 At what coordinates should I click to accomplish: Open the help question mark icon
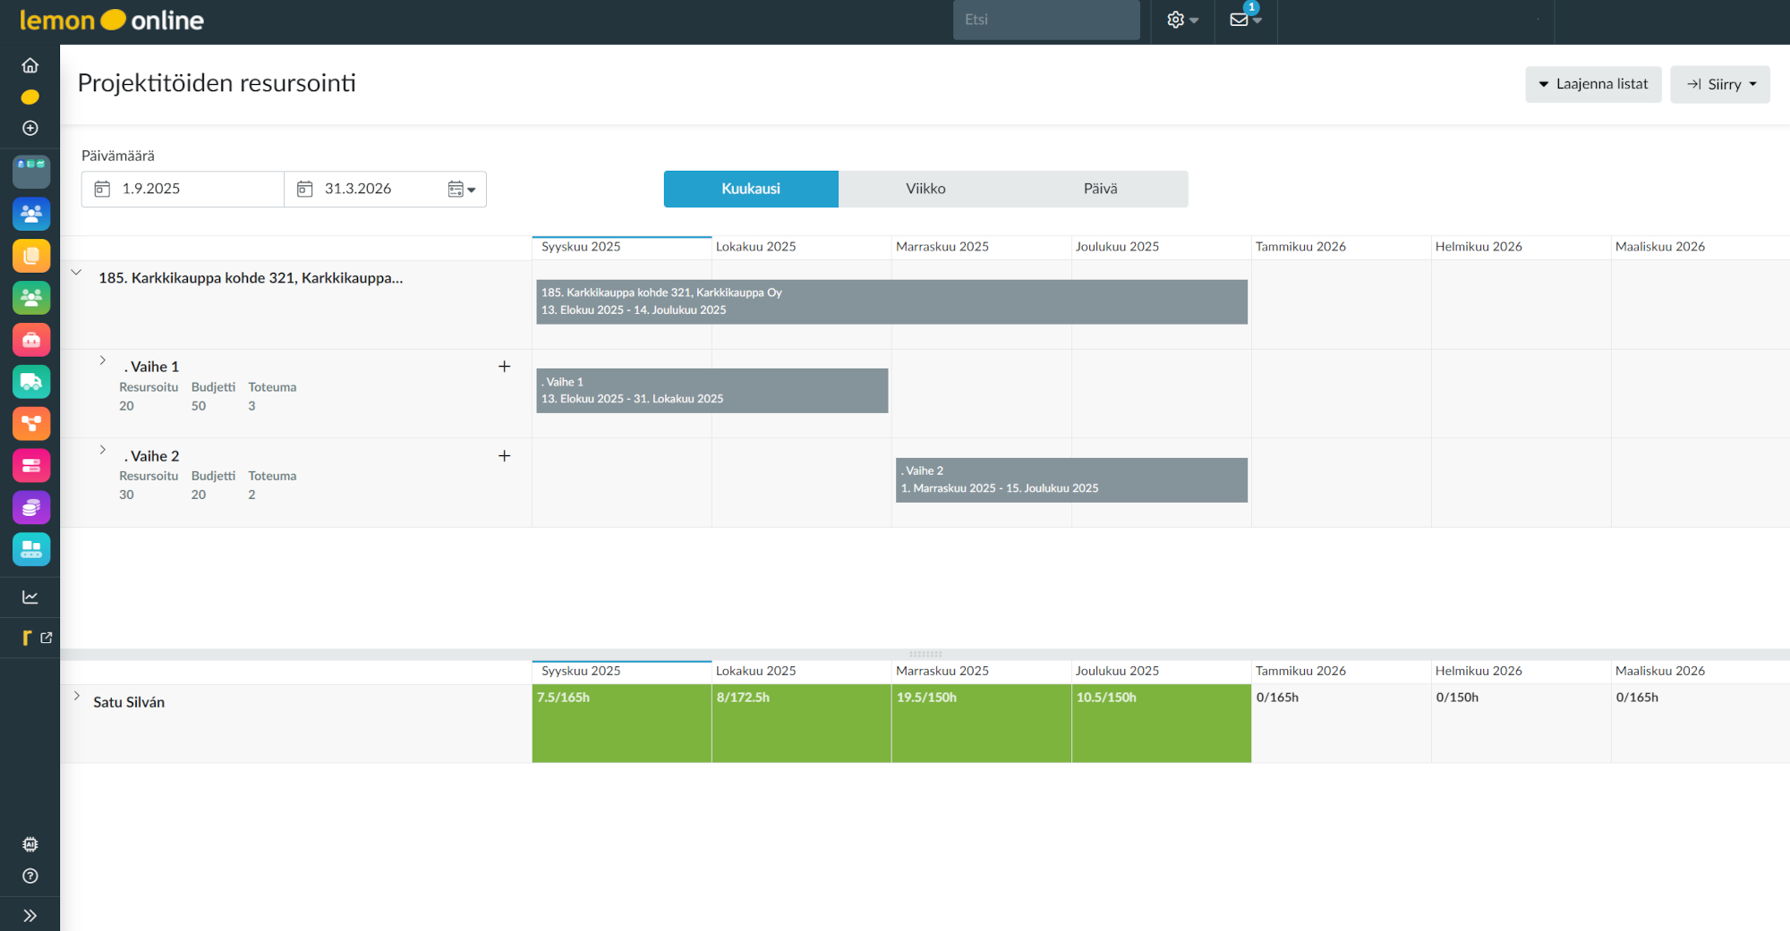[x=30, y=876]
